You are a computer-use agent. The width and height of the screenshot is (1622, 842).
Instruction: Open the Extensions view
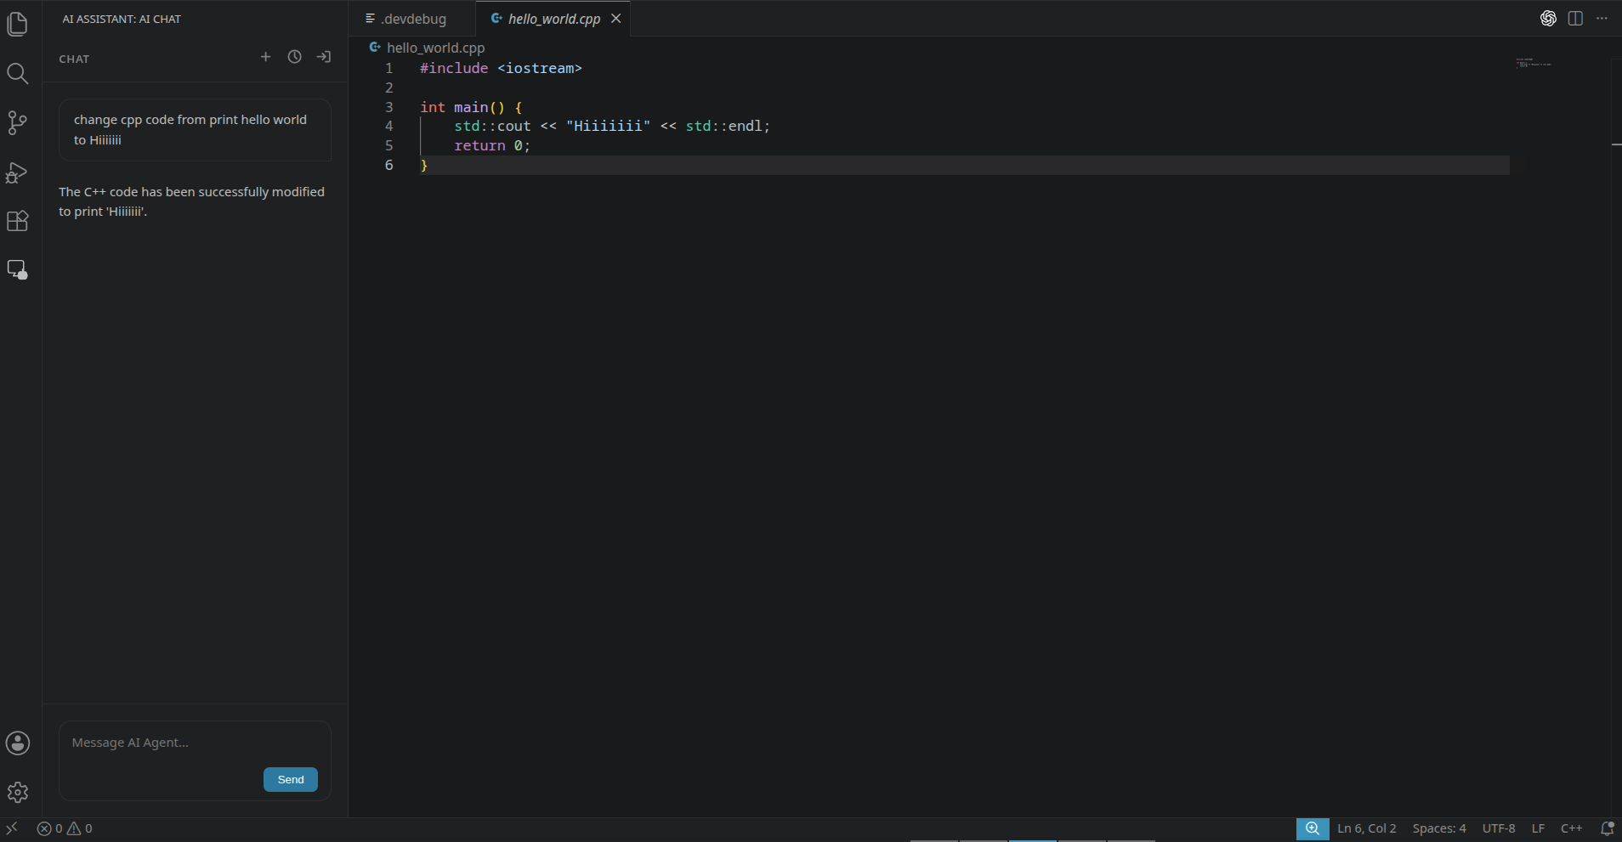(17, 221)
